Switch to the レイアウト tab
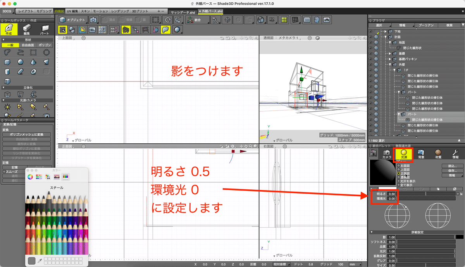 pos(26,11)
